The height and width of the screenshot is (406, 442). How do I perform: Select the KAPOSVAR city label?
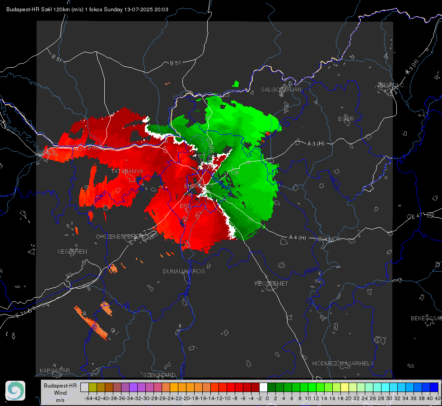tap(55, 370)
